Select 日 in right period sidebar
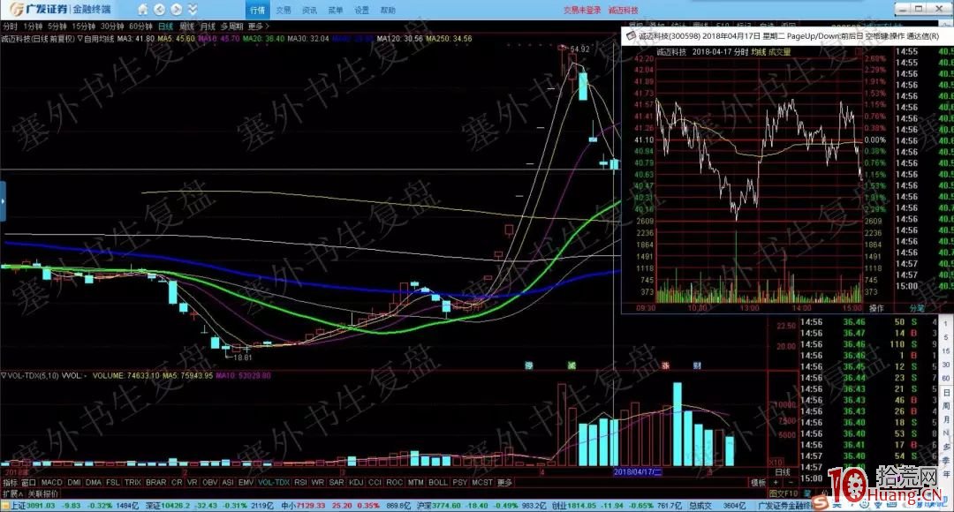Viewport: 954px width, 512px height. 945,393
